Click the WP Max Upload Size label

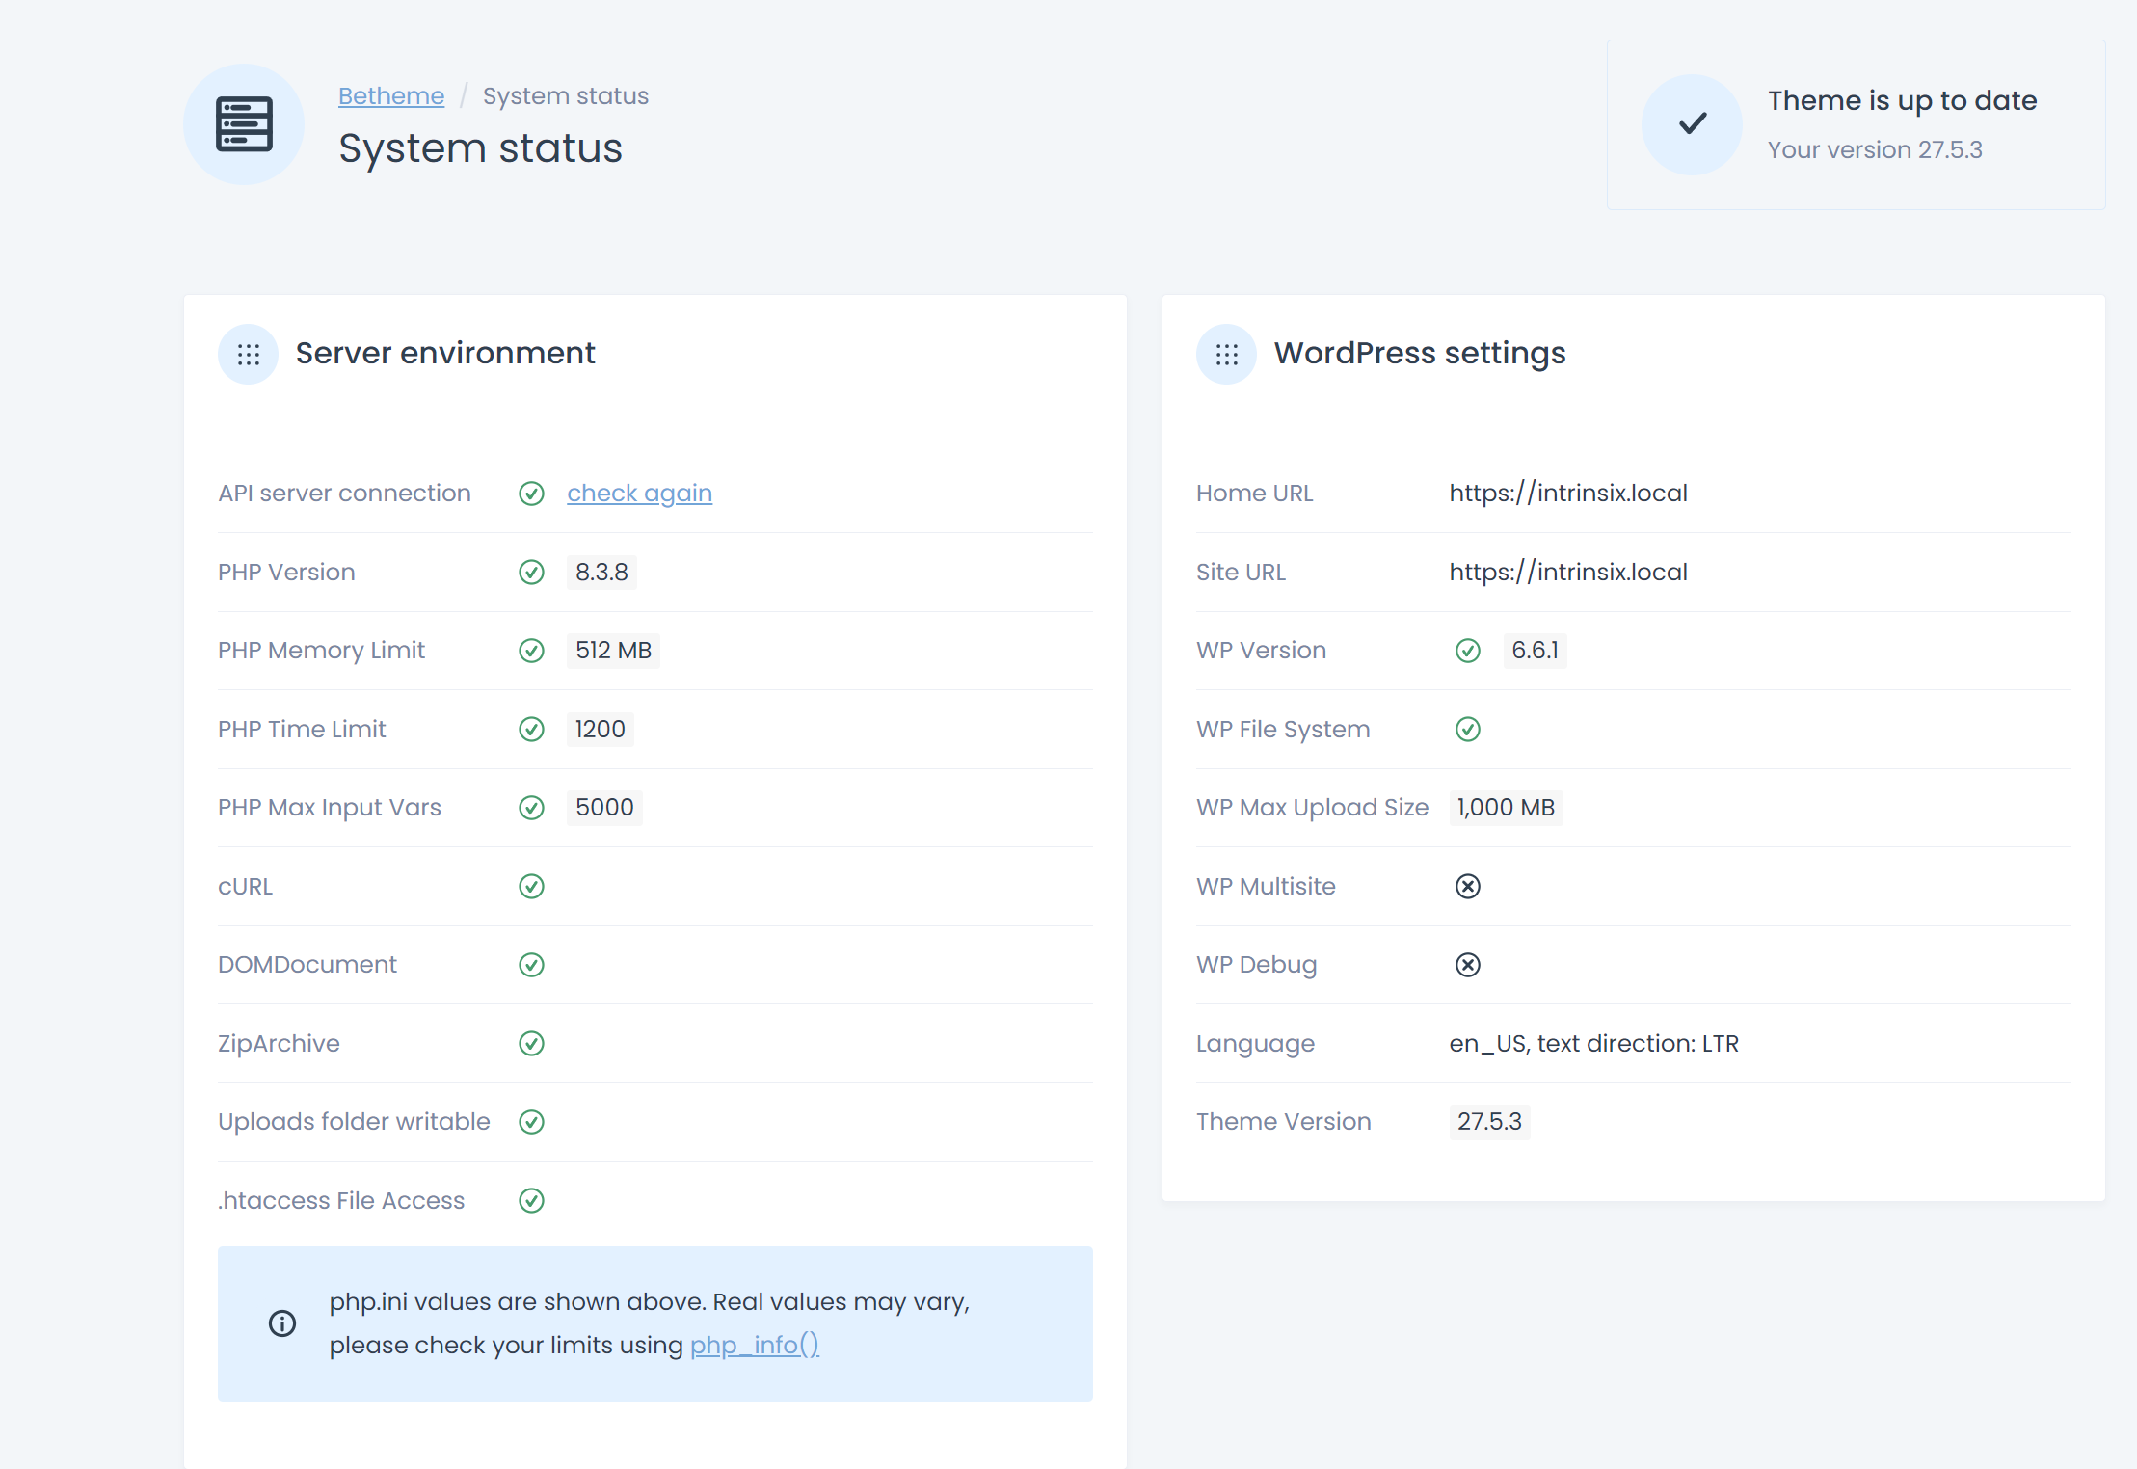[1312, 808]
